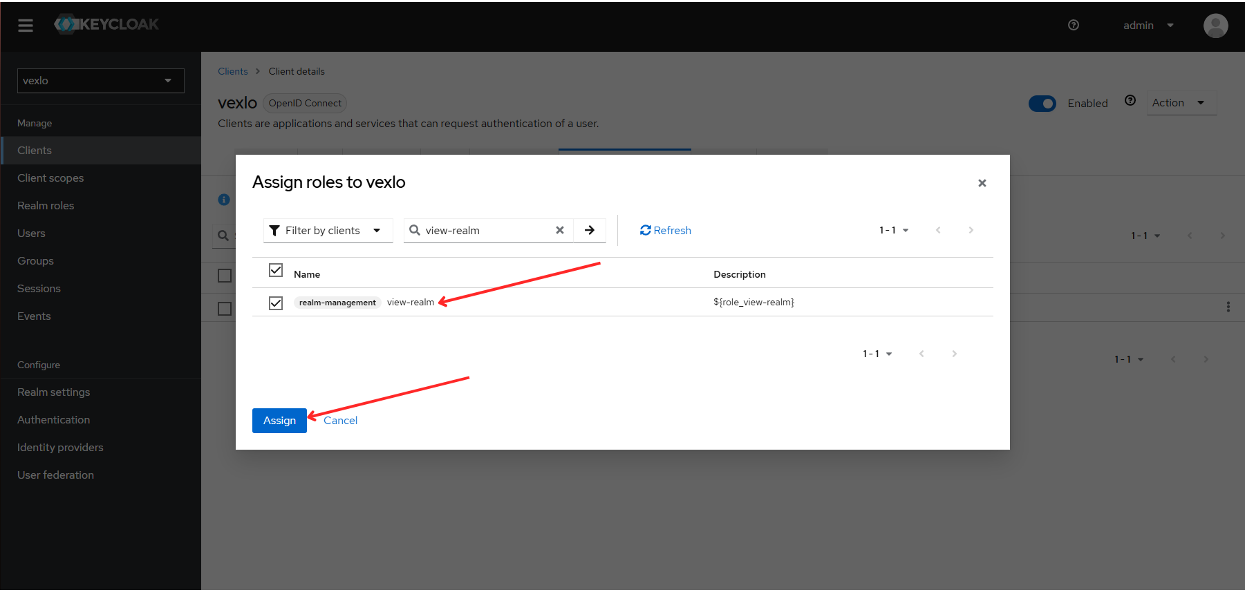Click the OpenID Connect badge
This screenshot has width=1245, height=592.
(305, 104)
